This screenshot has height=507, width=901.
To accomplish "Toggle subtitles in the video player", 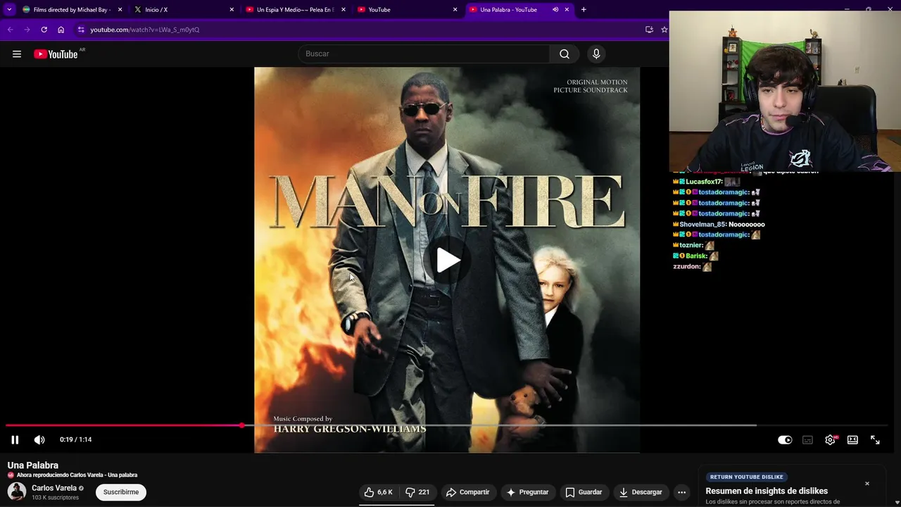I will click(x=807, y=440).
